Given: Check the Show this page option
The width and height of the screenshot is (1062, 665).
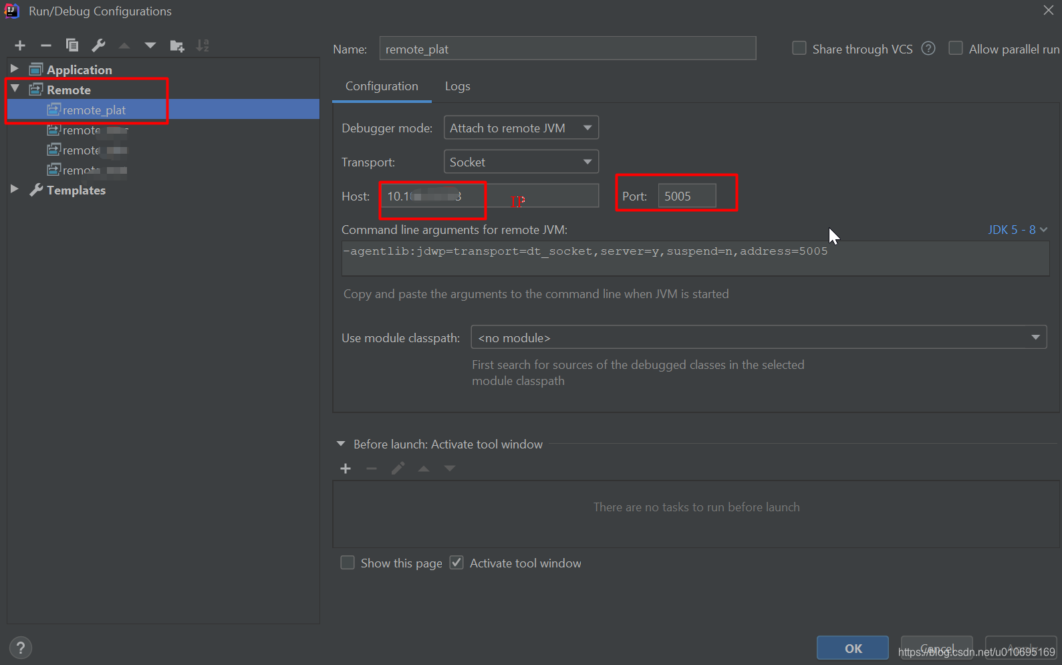Looking at the screenshot, I should pos(348,563).
